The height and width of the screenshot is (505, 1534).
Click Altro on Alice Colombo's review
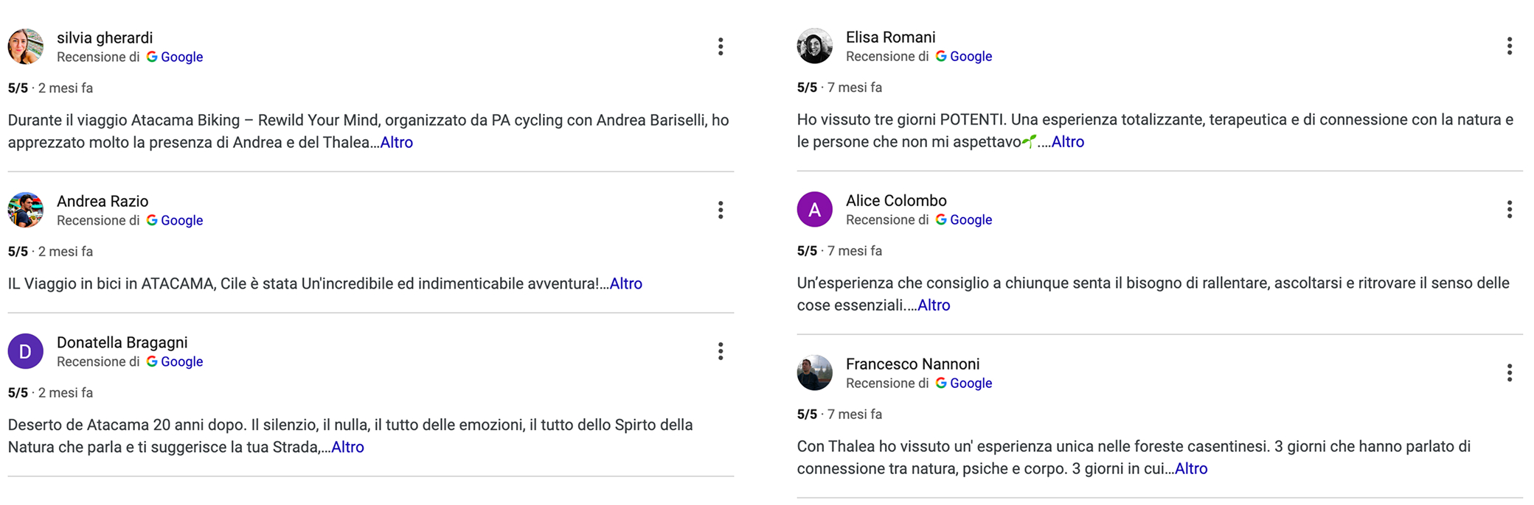(x=934, y=305)
